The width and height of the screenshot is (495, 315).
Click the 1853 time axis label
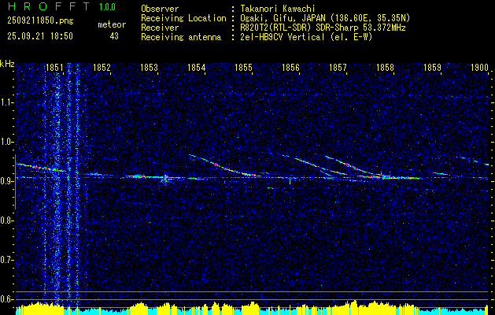(149, 67)
